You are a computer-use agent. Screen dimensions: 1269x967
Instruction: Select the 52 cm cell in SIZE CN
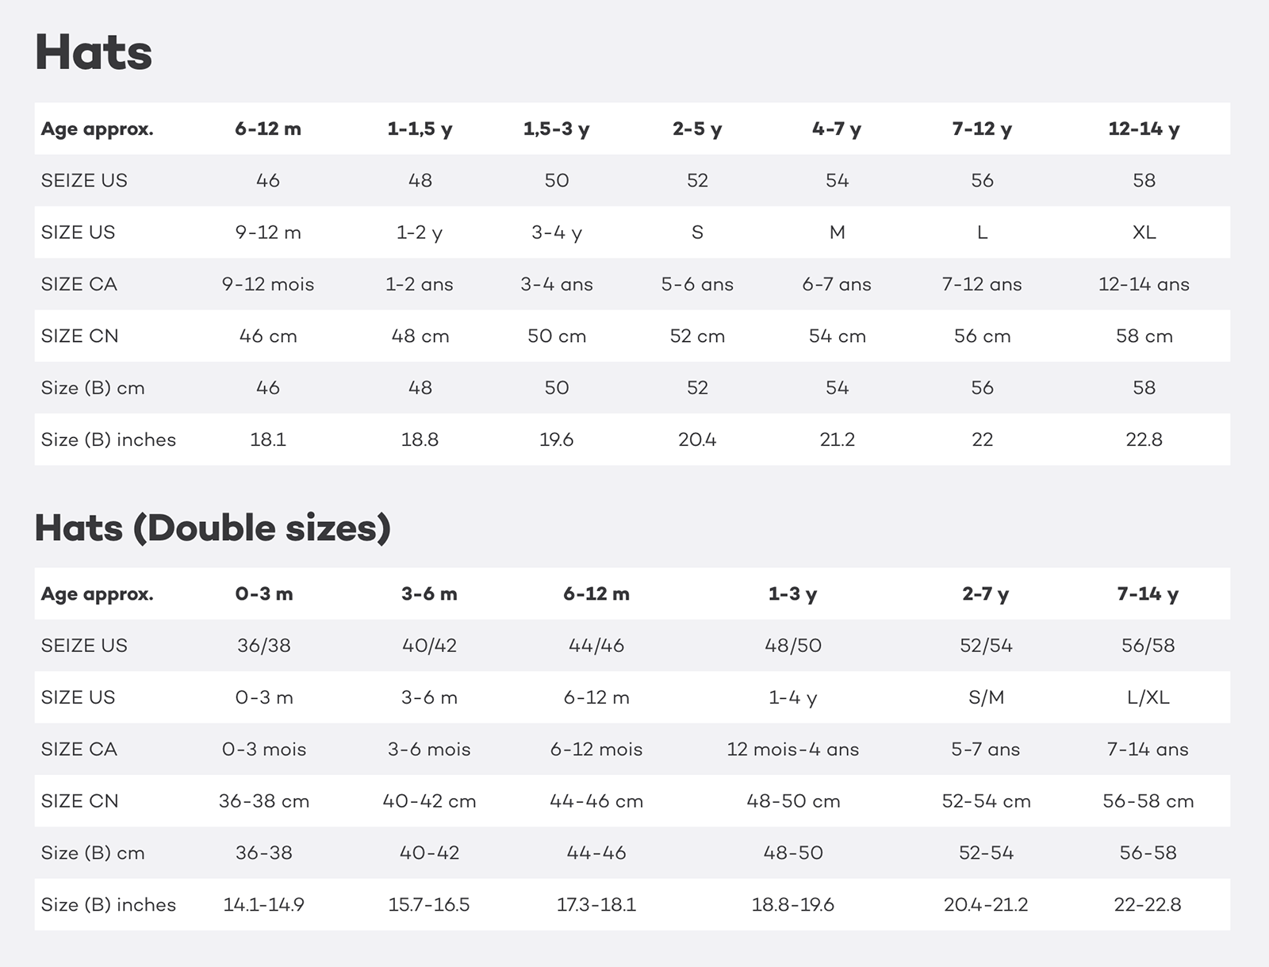pyautogui.click(x=697, y=336)
